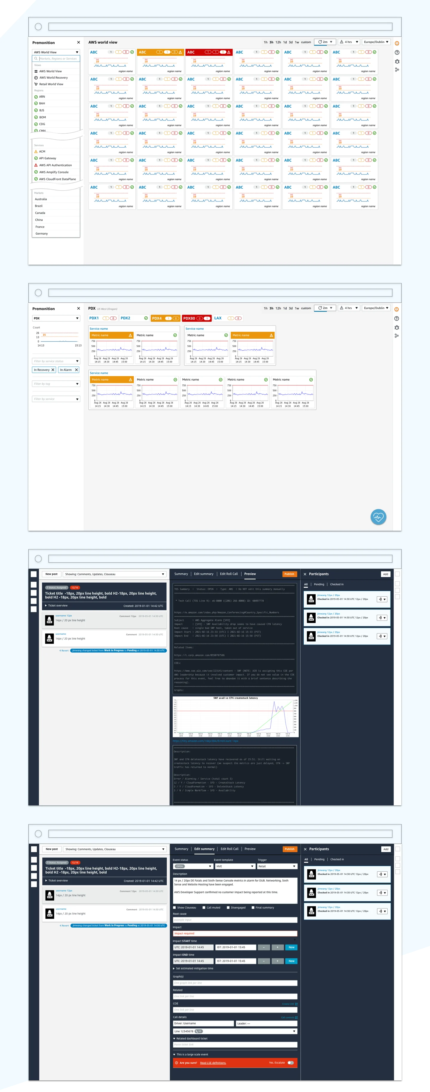Screen dimensions: 430x1092
Task: Click the warning triangle icon next to ACM service
Action: (x=36, y=151)
